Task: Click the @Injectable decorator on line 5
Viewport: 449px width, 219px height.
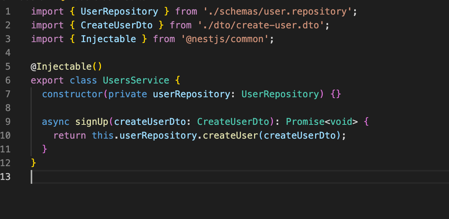Action: pyautogui.click(x=61, y=67)
